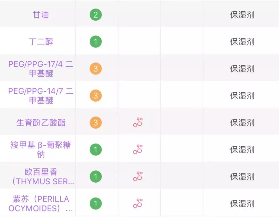The height and width of the screenshot is (217, 279).
Task: Tap orange badge 3 for 生育酚乙酸酯
Action: coord(96,123)
